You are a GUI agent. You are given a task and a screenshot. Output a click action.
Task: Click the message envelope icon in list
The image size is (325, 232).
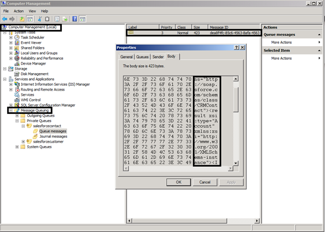[131, 33]
